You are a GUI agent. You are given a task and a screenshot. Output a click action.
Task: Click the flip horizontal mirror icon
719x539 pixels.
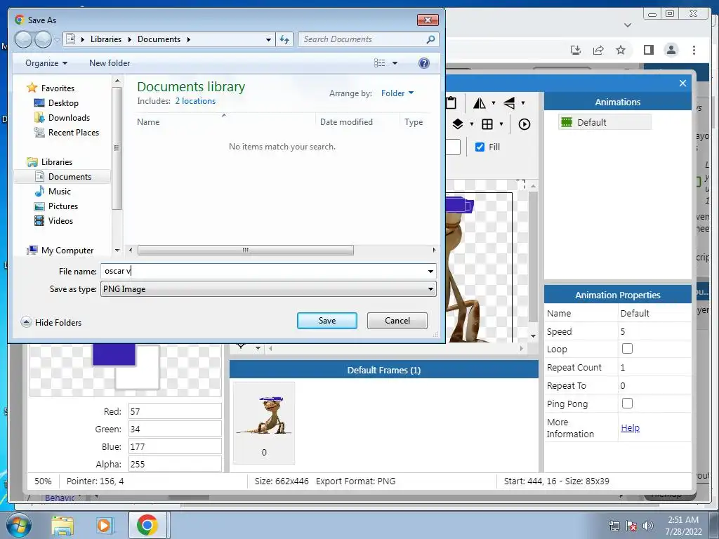click(480, 103)
